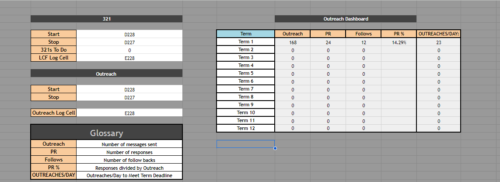Click Term 1 outreach value 168
500x182 pixels.
pyautogui.click(x=293, y=42)
